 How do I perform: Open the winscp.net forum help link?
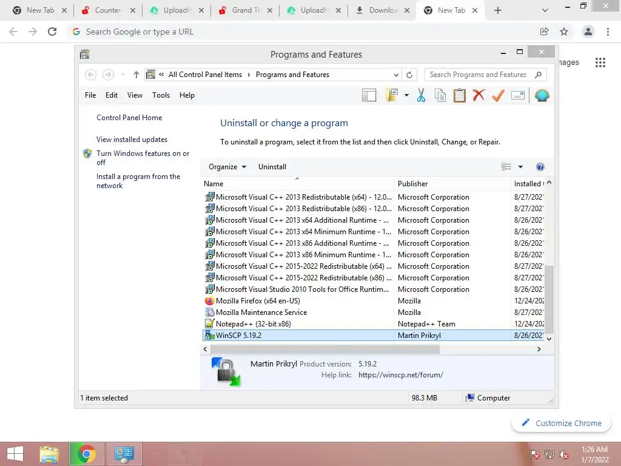[400, 375]
